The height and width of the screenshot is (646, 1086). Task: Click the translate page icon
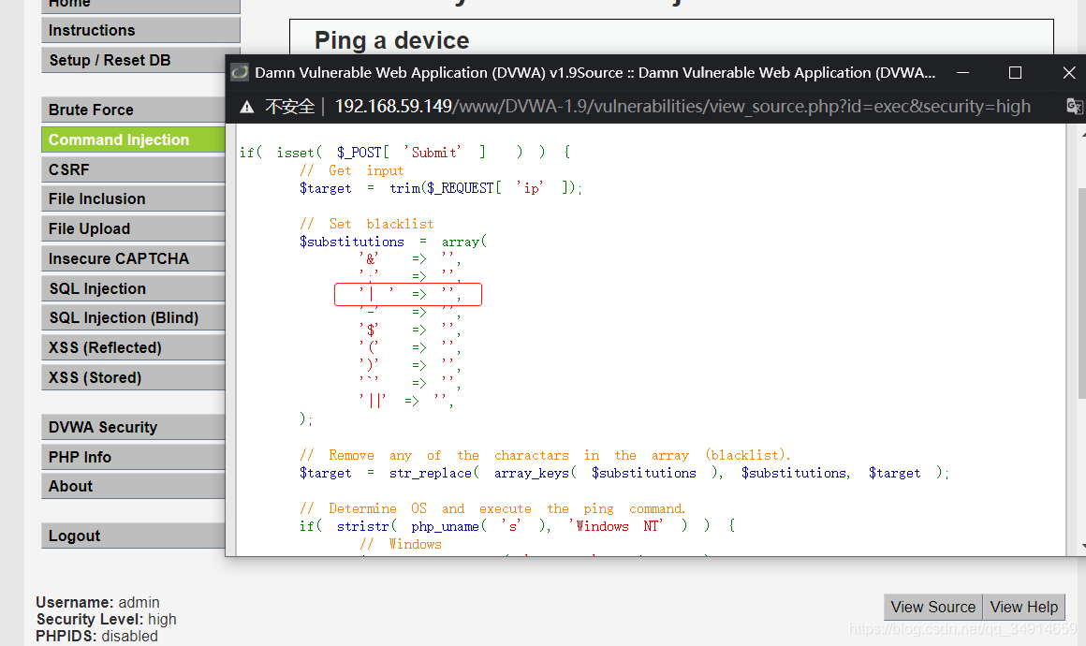point(1074,107)
